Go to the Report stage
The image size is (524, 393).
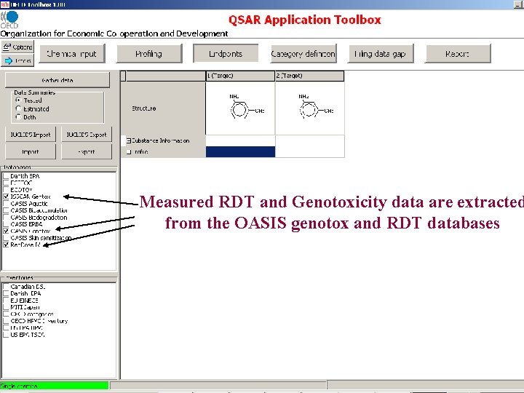point(458,54)
